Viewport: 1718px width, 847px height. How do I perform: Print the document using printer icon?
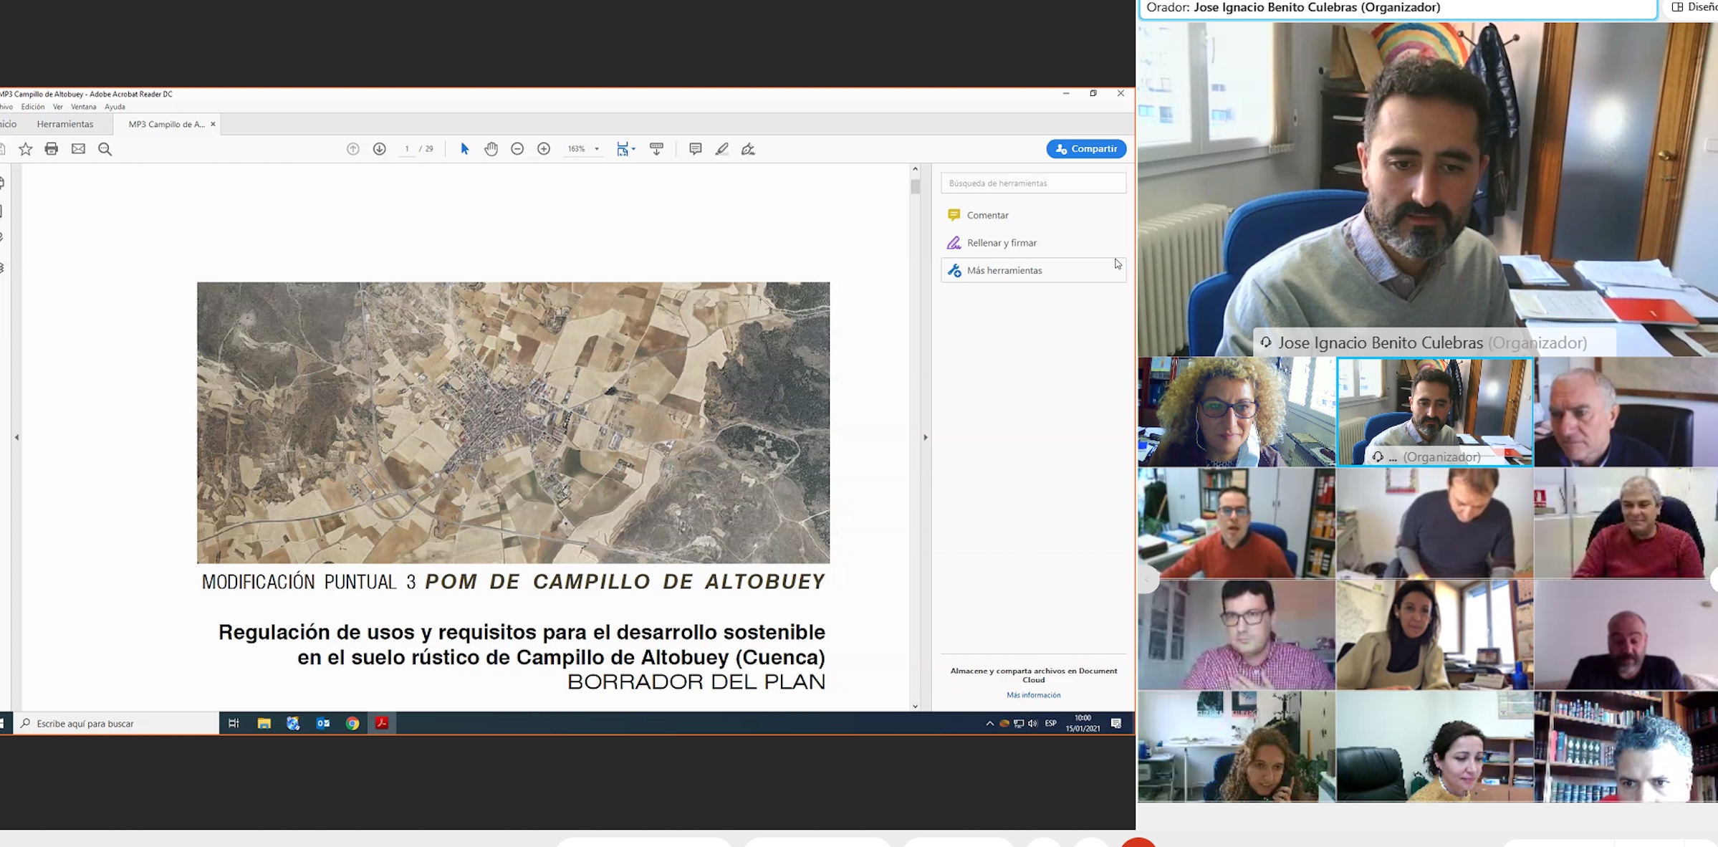click(52, 149)
